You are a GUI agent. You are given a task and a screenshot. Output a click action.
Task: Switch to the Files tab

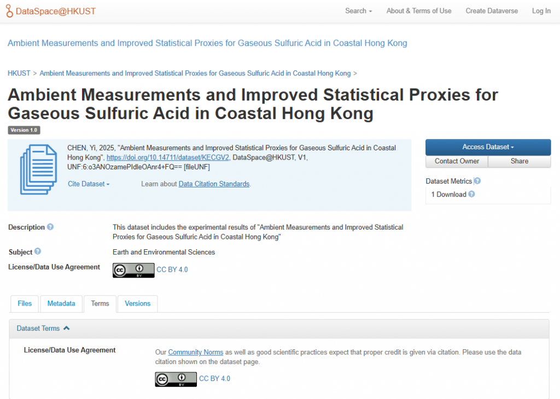point(25,303)
